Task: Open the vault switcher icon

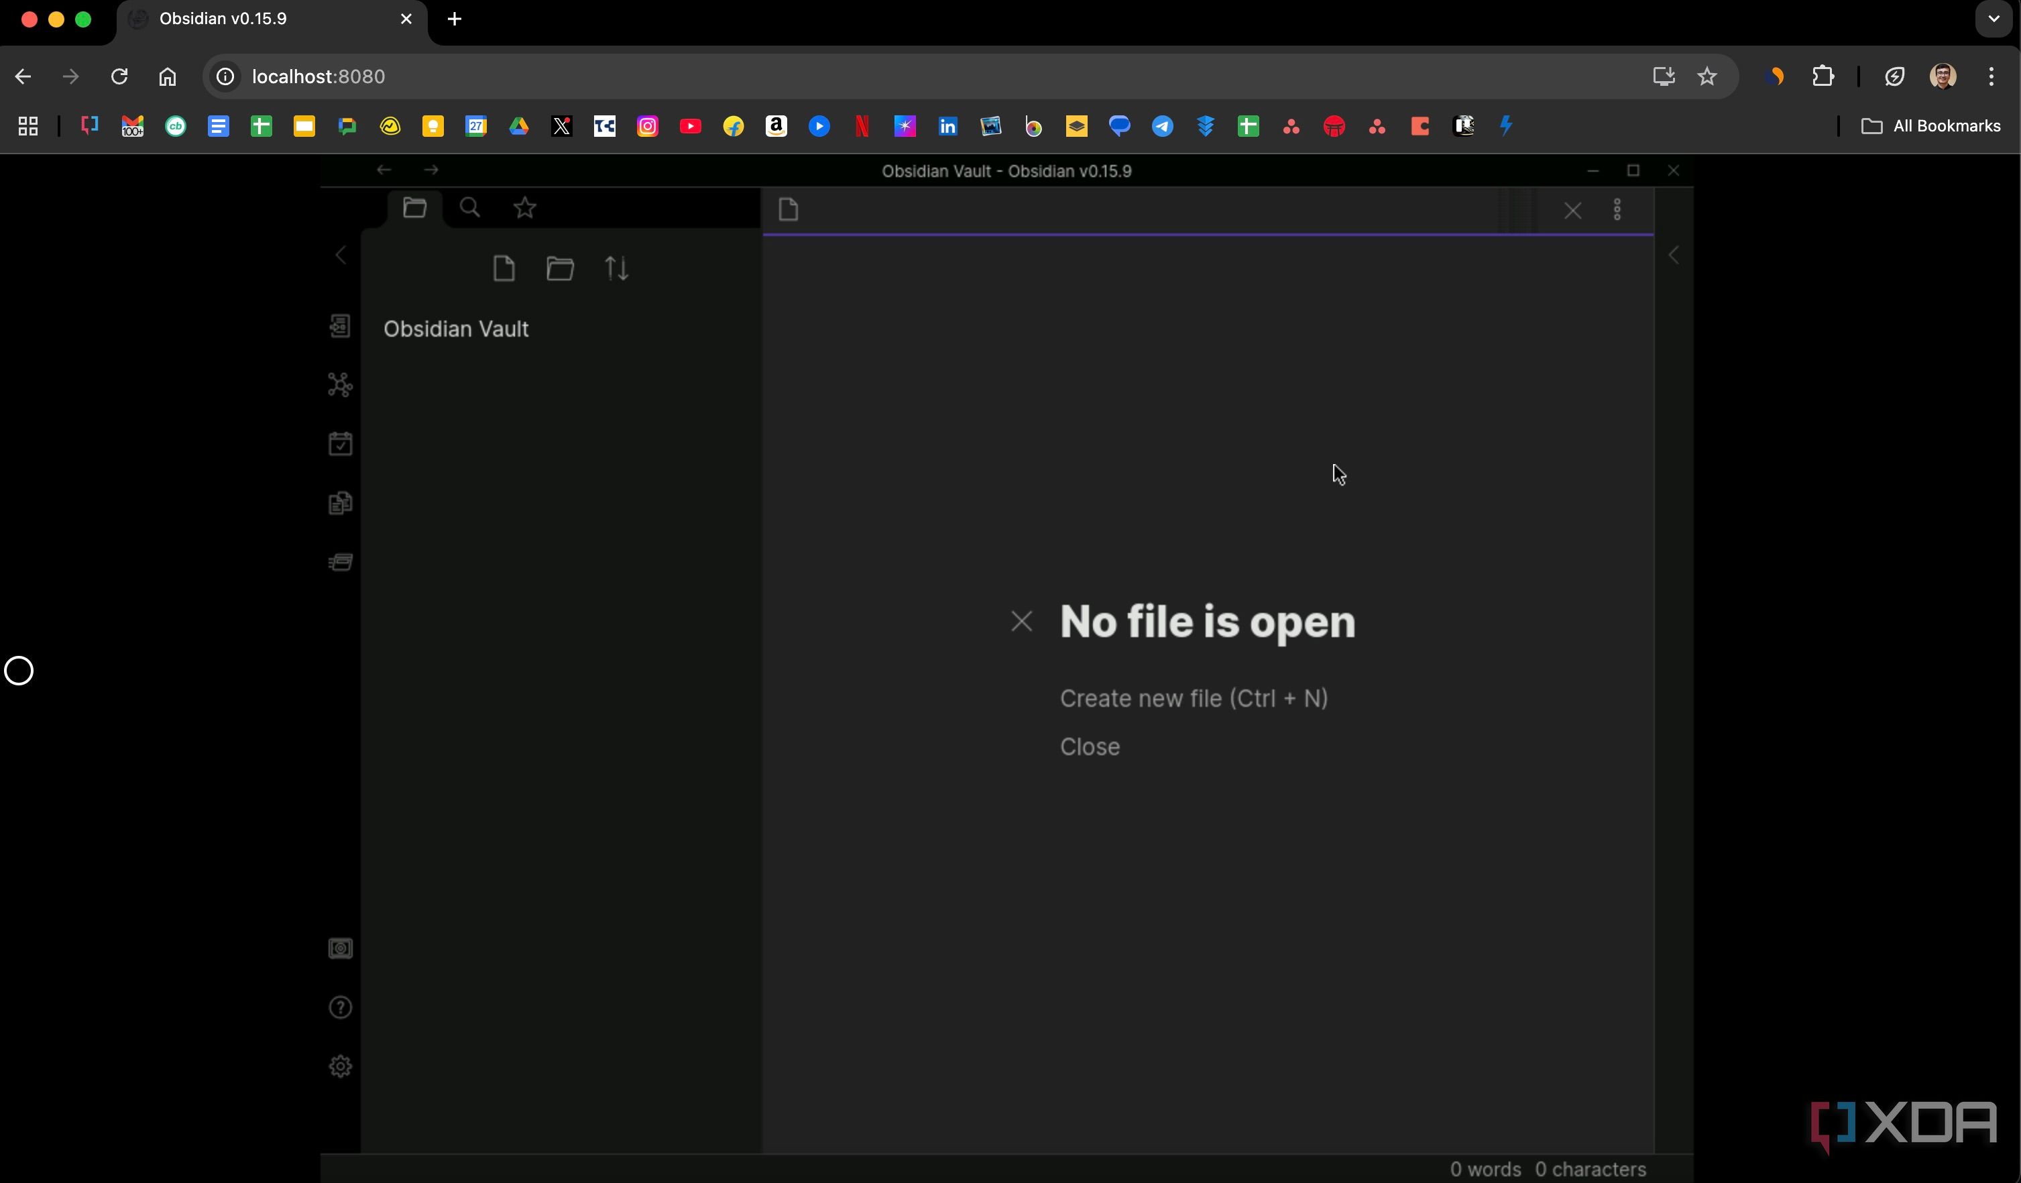Action: [340, 948]
